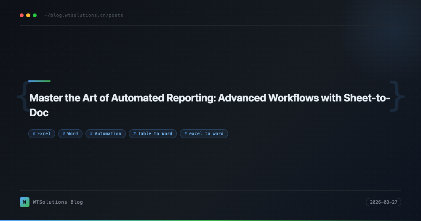Select the '# Excel' tag

tap(42, 133)
